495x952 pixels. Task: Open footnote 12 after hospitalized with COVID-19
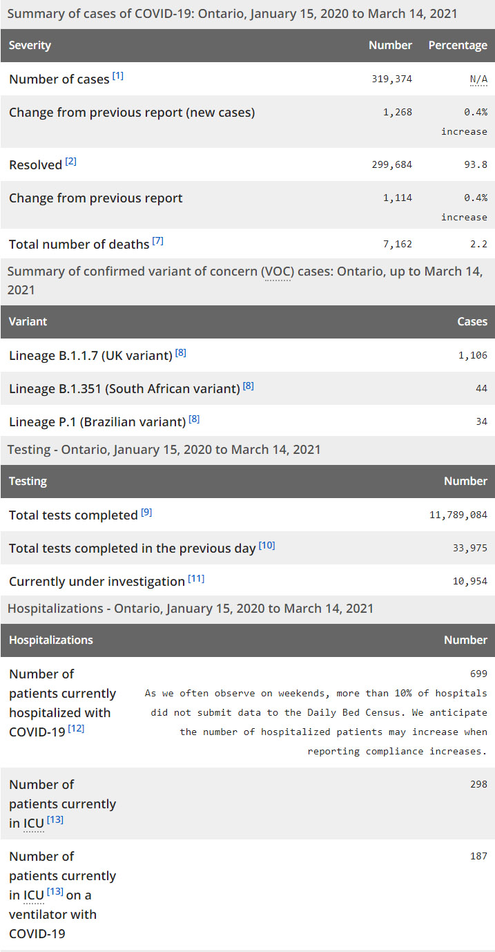[76, 728]
